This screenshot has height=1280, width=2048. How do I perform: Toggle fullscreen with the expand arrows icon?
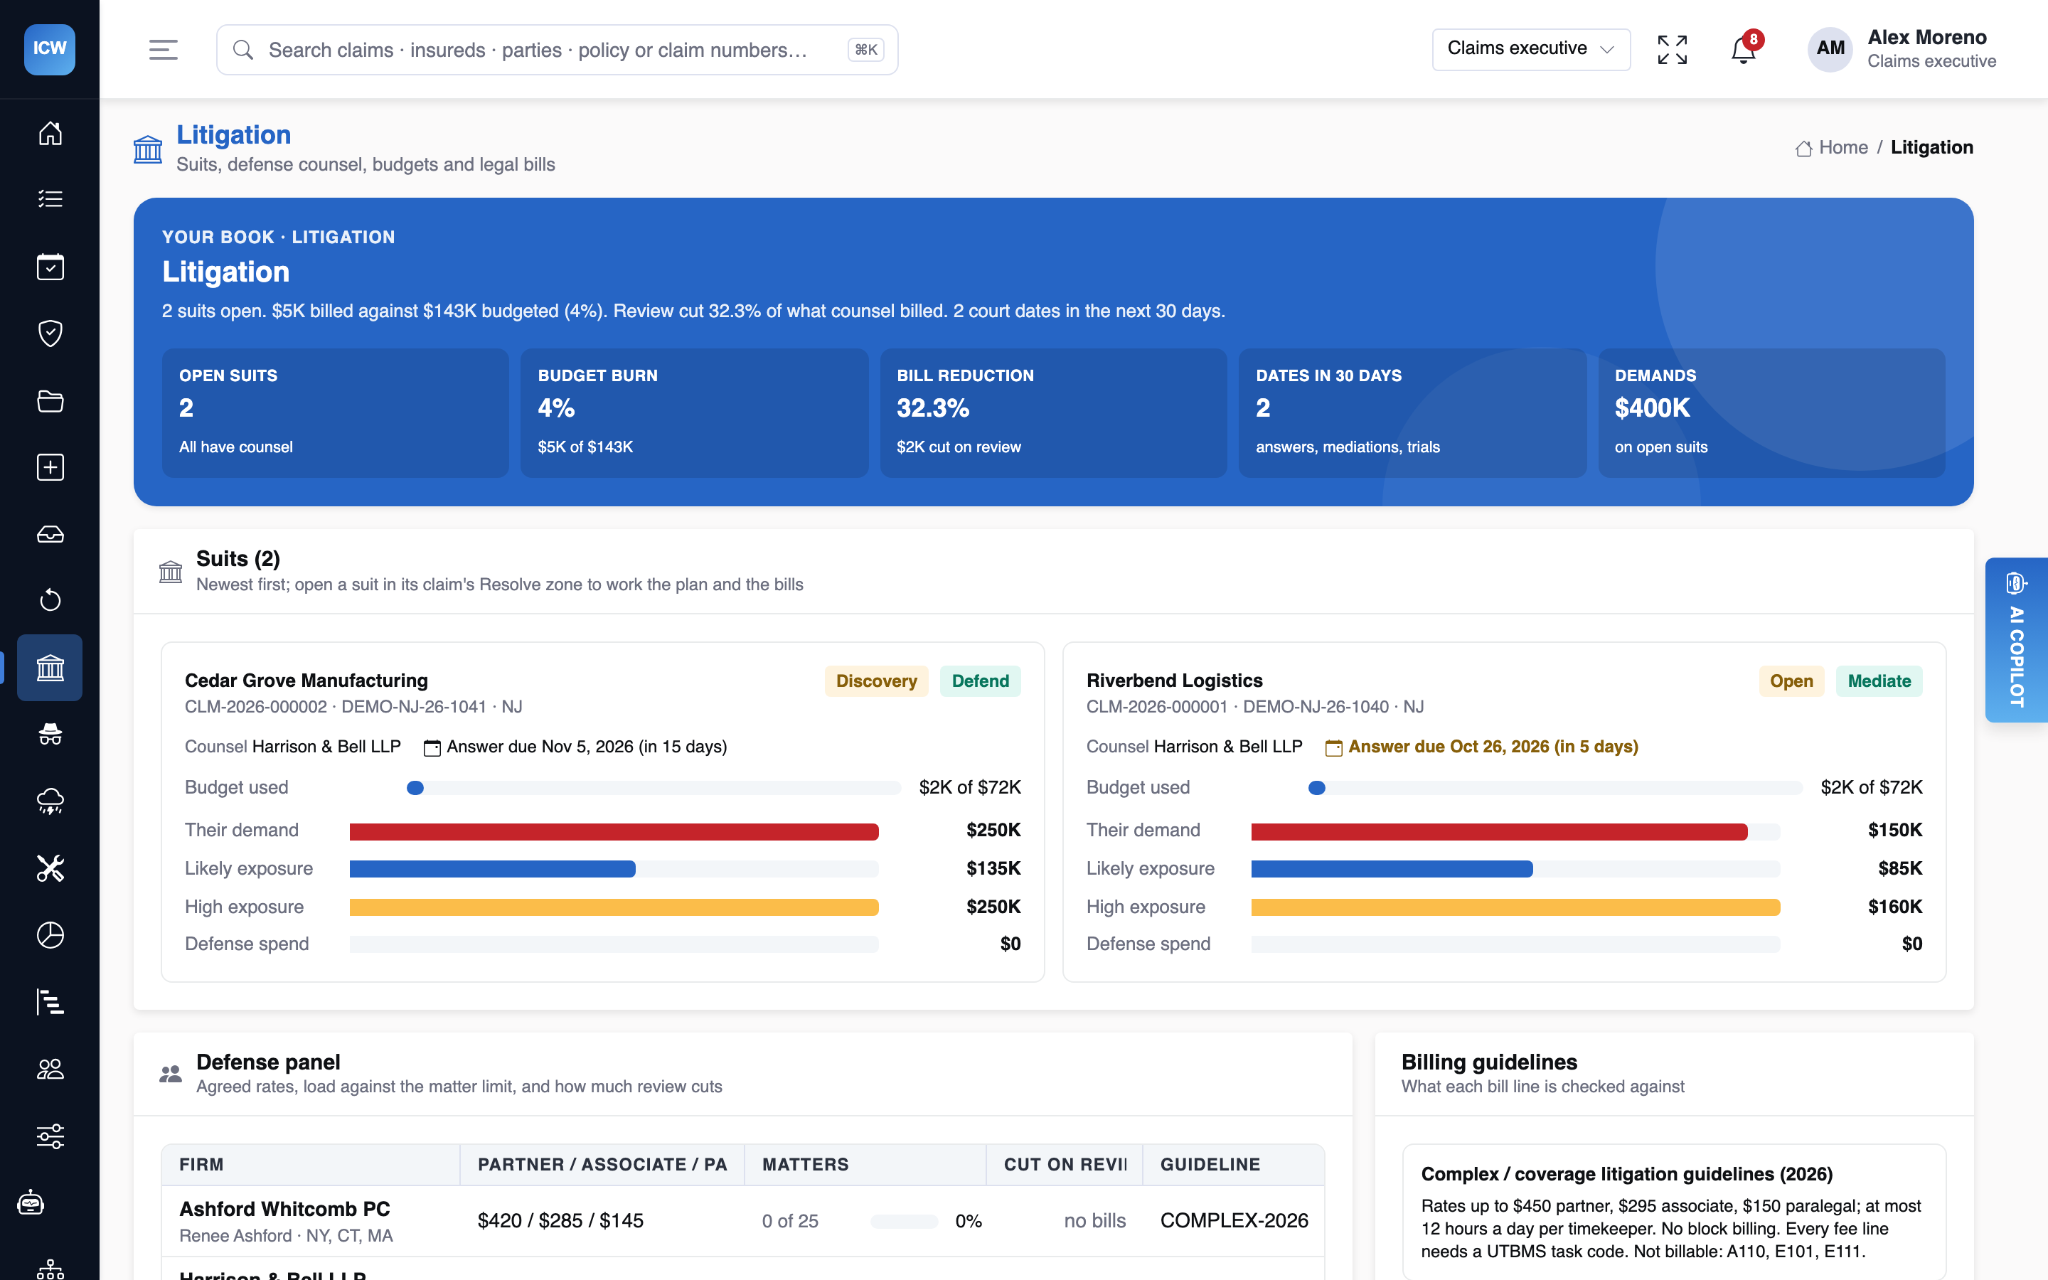(x=1673, y=50)
